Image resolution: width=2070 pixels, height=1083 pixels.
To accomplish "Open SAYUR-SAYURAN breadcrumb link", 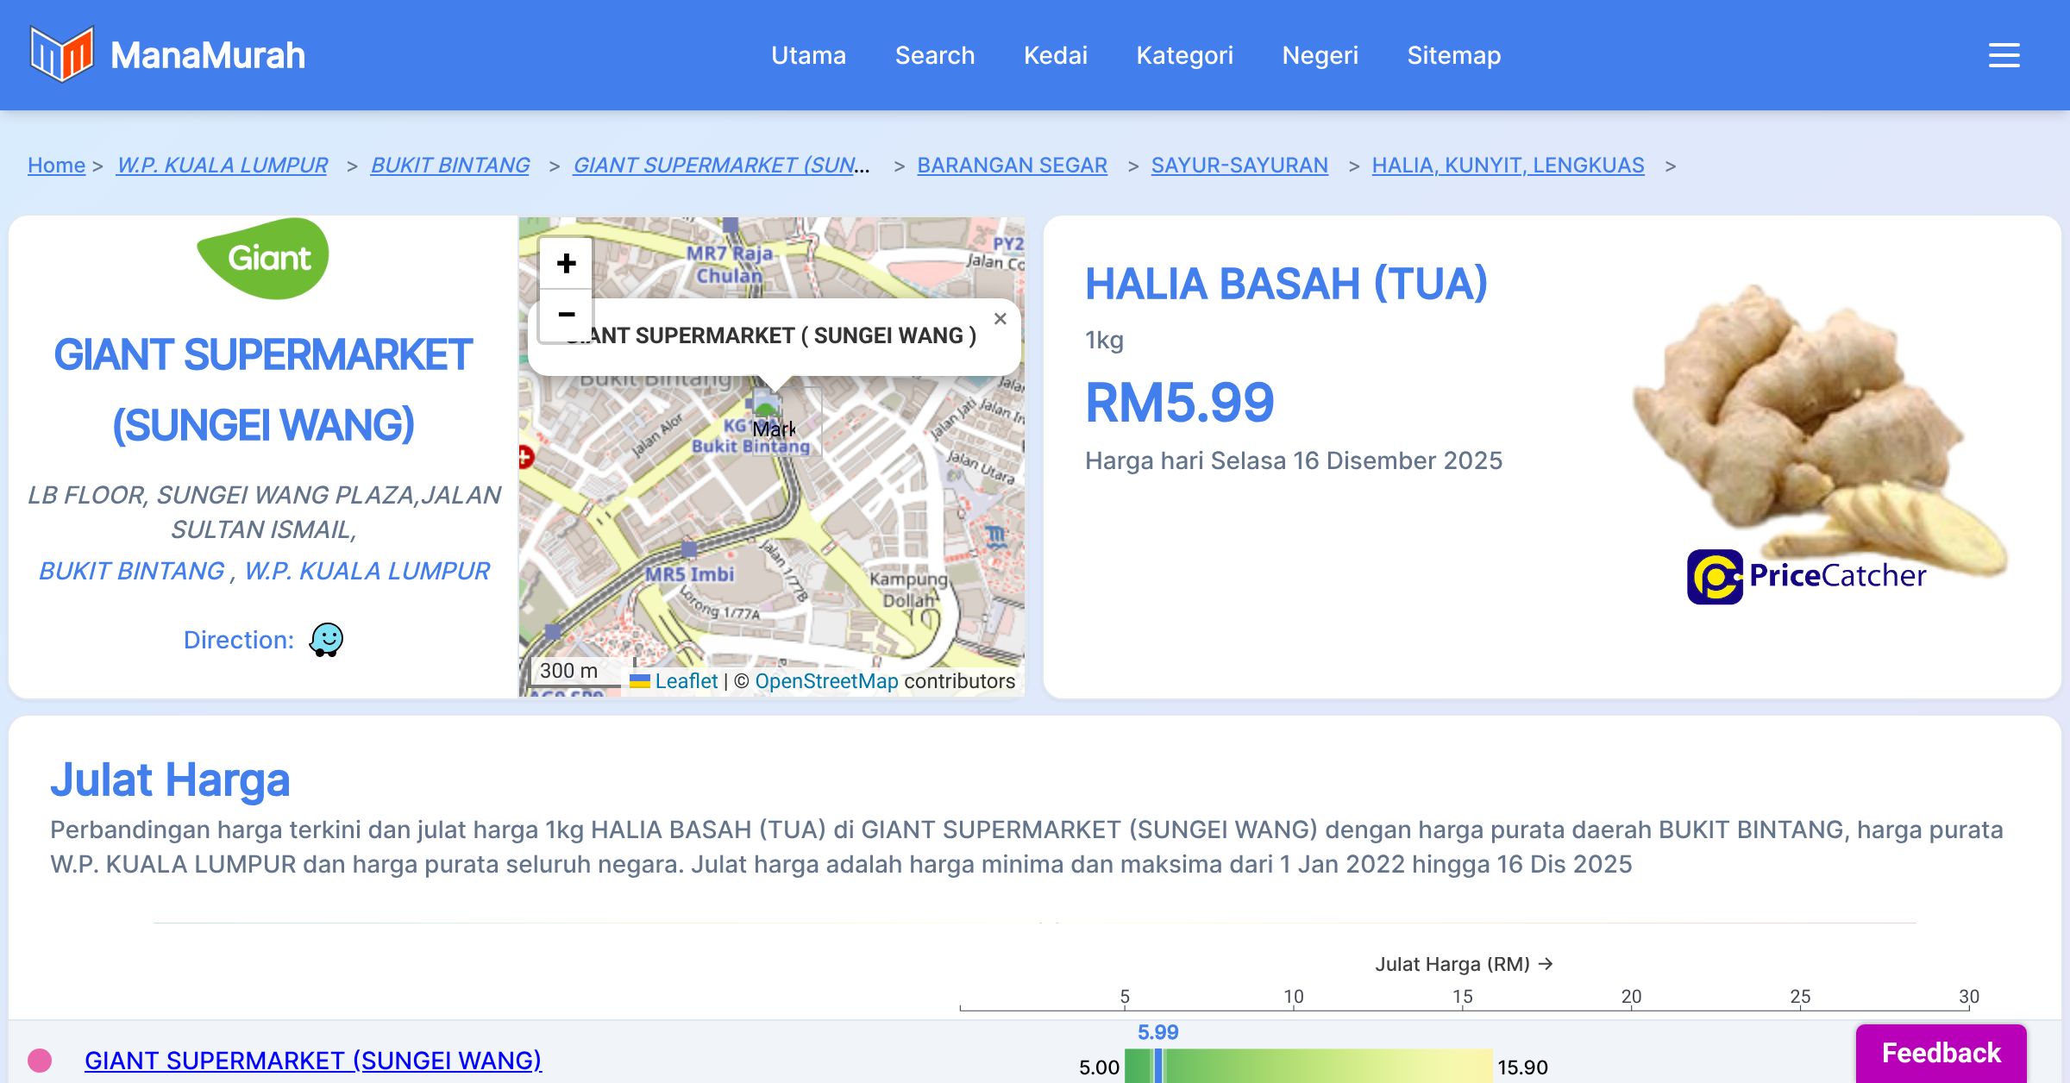I will point(1239,165).
